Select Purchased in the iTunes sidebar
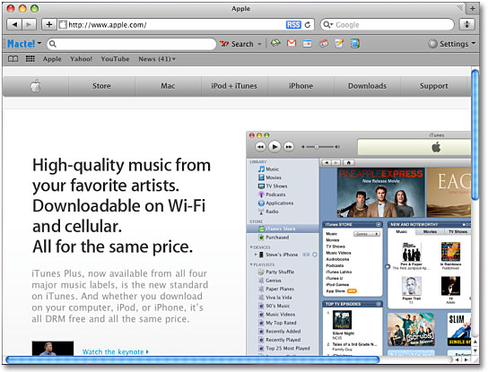Image resolution: width=488 pixels, height=372 pixels. pos(274,238)
